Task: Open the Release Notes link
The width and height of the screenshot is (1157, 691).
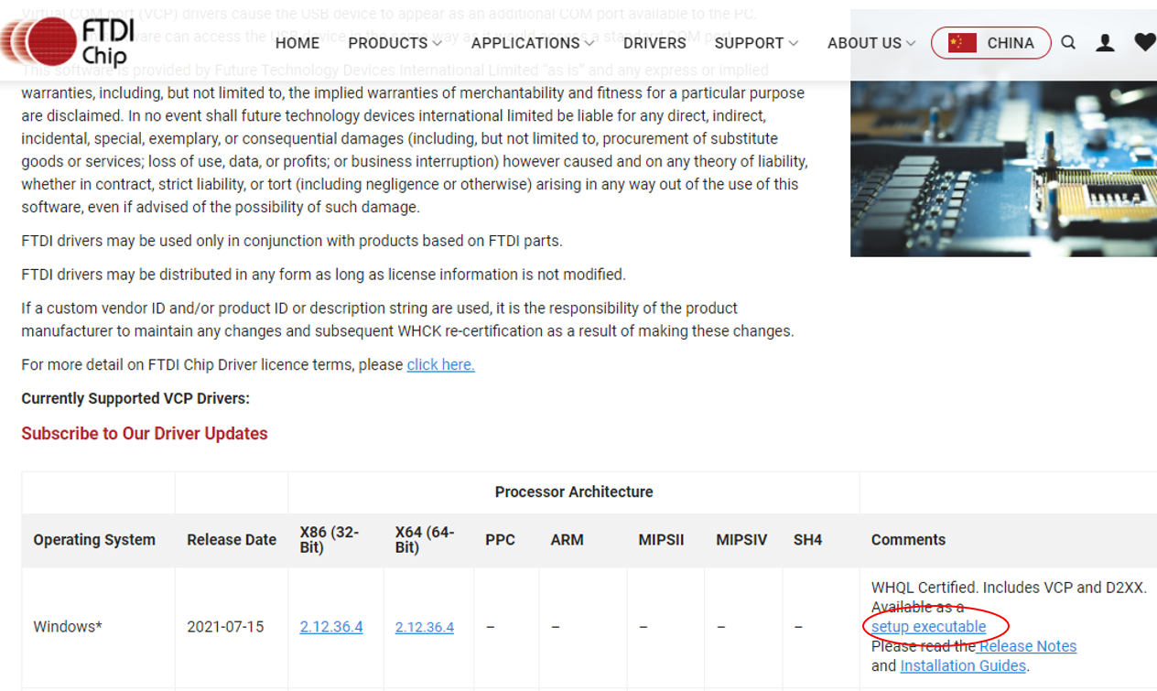Action: (1028, 646)
